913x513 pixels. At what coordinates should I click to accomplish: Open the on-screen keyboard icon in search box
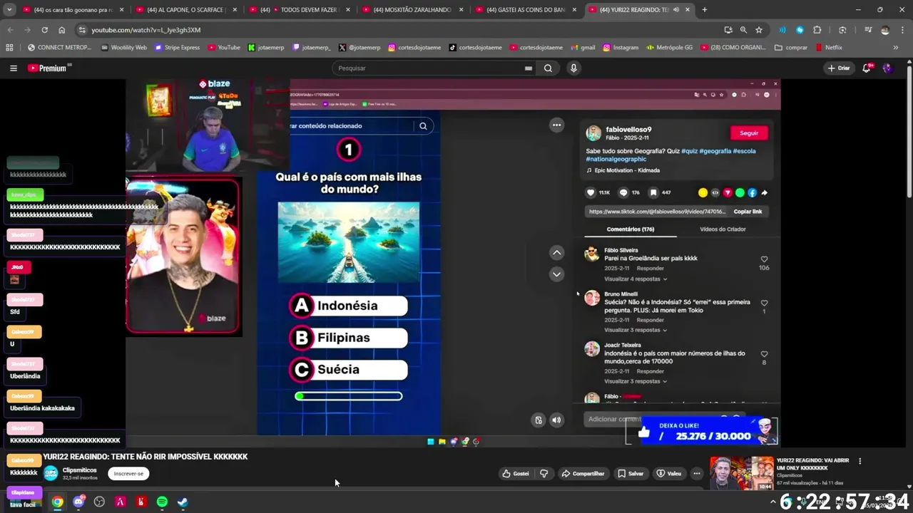(x=529, y=68)
